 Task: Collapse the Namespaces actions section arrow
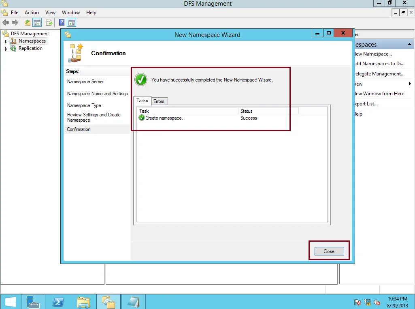point(409,44)
